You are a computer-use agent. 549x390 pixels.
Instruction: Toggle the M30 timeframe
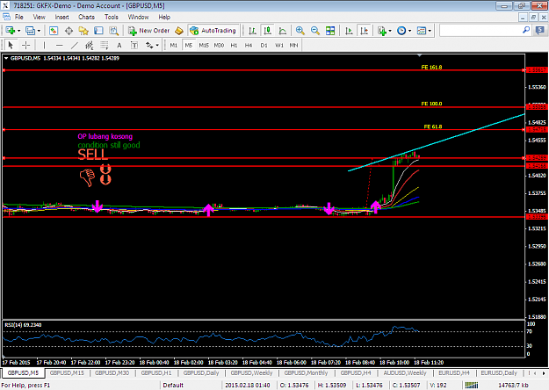point(219,45)
